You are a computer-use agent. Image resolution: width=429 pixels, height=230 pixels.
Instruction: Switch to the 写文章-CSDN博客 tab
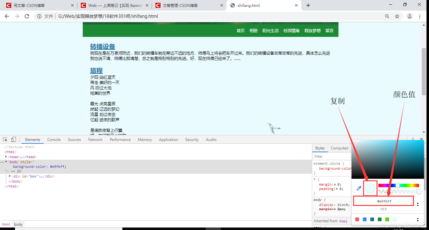click(x=39, y=5)
